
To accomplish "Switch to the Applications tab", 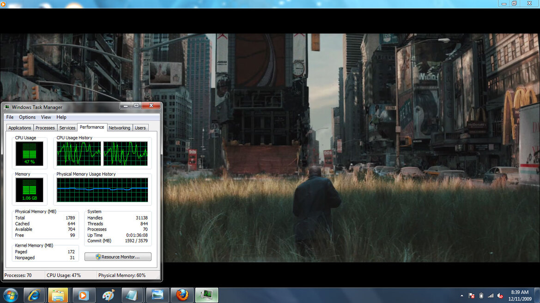I will coord(19,128).
